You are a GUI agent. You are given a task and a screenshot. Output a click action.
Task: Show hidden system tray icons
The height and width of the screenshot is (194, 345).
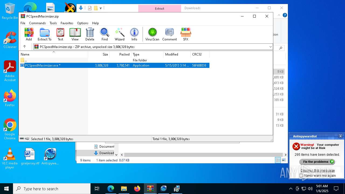tap(291, 189)
